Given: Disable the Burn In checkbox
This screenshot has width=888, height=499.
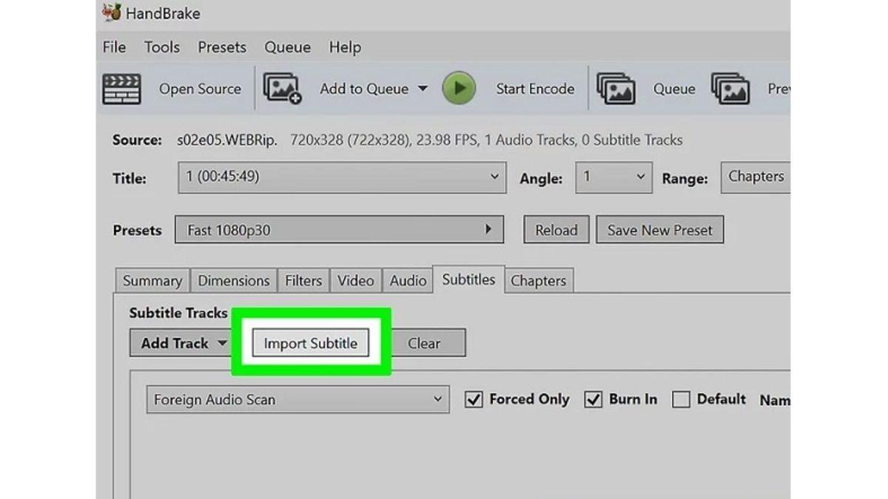Looking at the screenshot, I should [593, 399].
